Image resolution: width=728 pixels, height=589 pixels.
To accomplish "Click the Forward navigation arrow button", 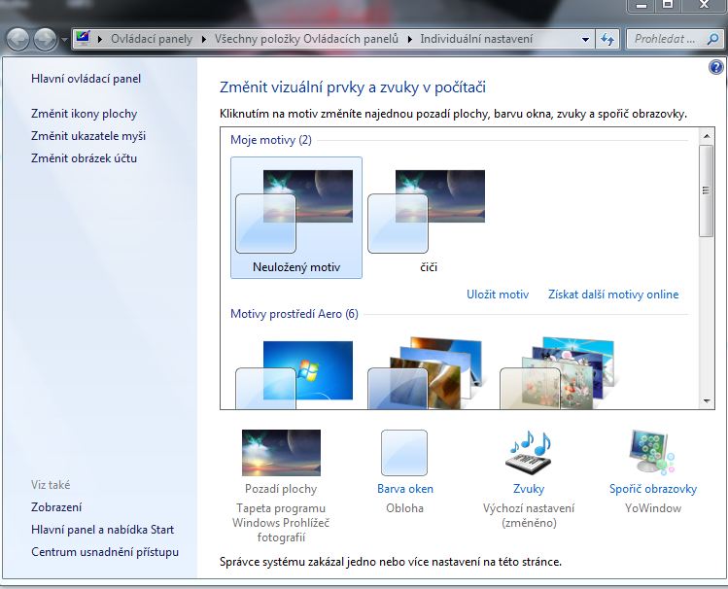I will [x=46, y=40].
